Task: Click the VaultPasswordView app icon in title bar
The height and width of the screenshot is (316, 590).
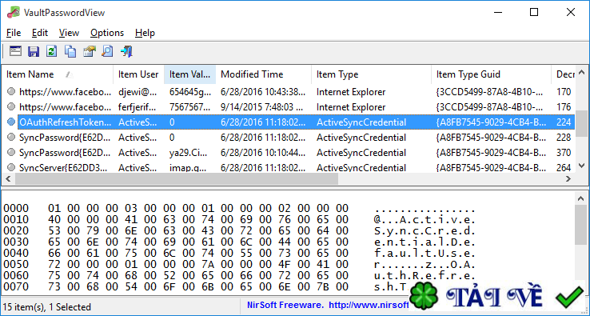Action: click(14, 13)
